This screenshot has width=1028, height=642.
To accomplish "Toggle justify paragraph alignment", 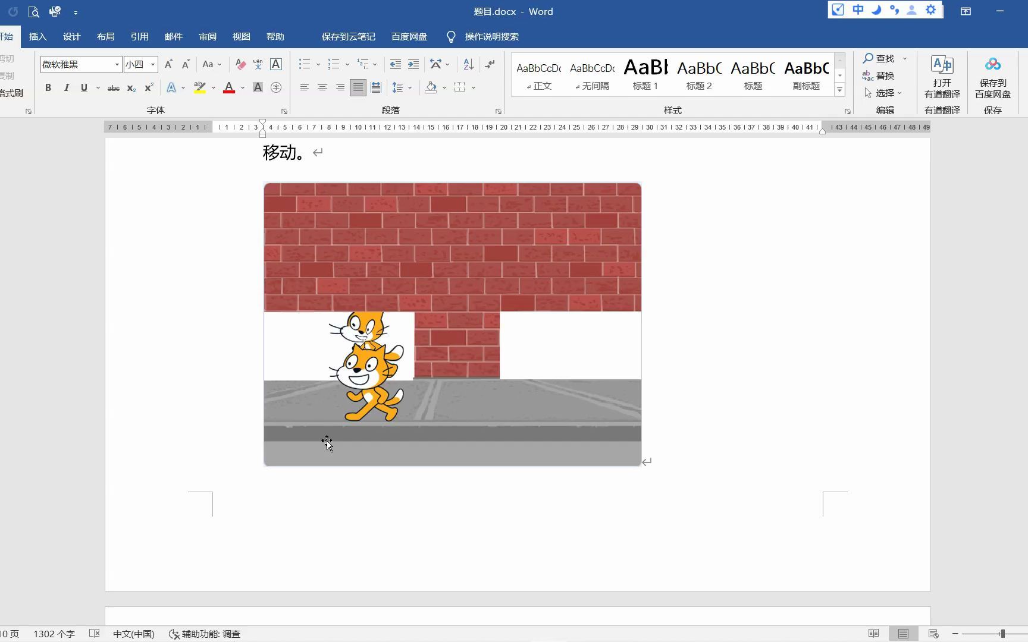I will click(x=358, y=87).
